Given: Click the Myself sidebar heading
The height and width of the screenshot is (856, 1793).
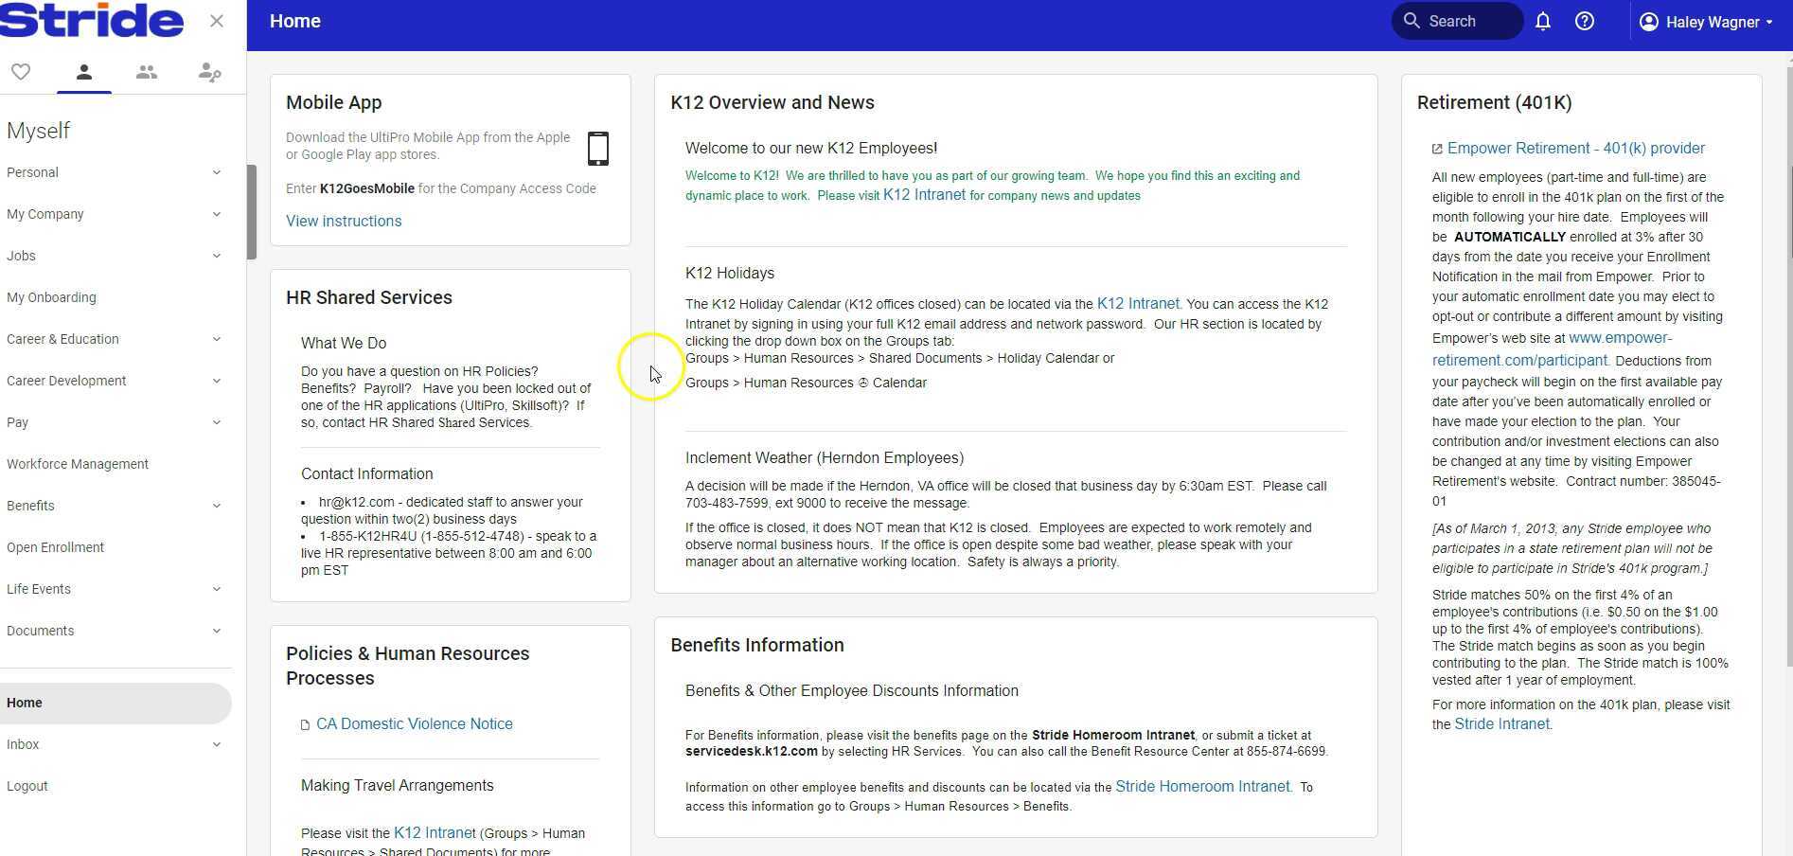Looking at the screenshot, I should coord(39,131).
